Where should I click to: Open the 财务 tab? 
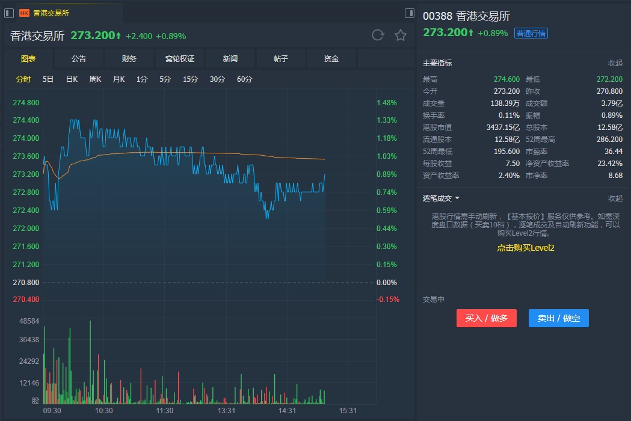tap(129, 58)
